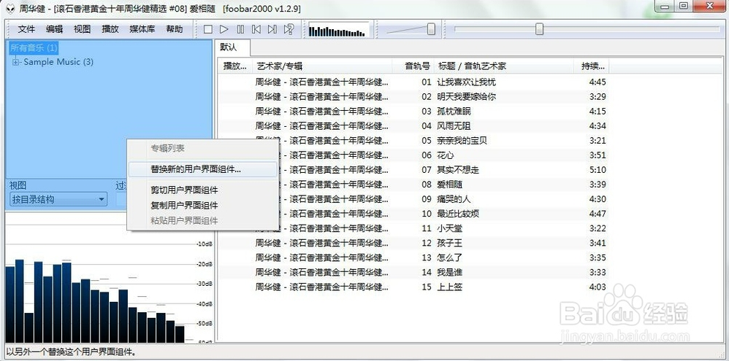The image size is (729, 361).
Task: Open the 视图 menu
Action: [x=83, y=29]
